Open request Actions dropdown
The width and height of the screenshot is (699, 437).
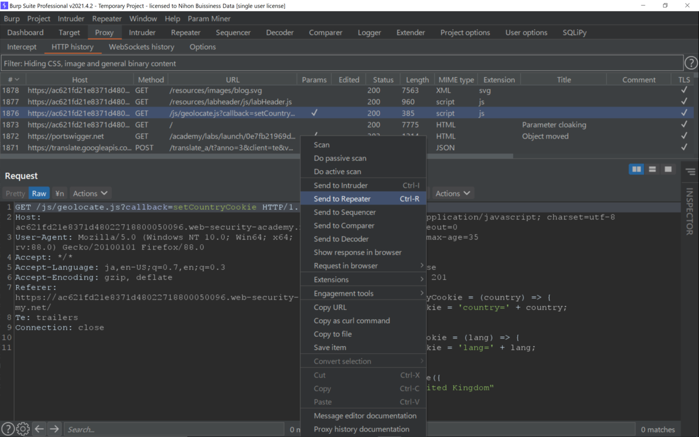click(90, 193)
